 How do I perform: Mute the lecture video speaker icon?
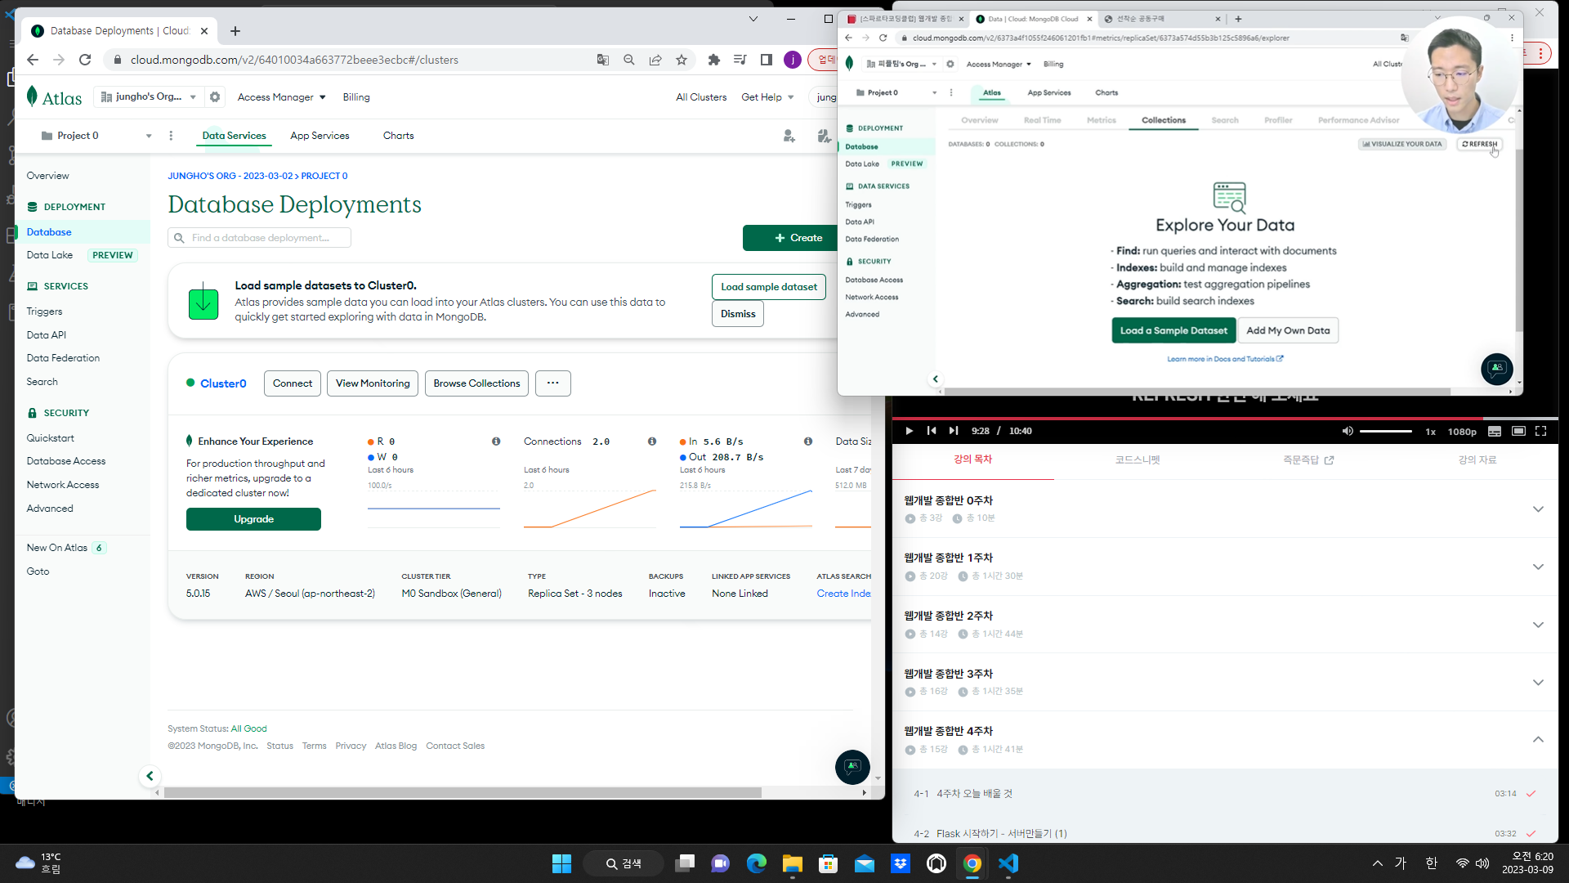tap(1348, 431)
